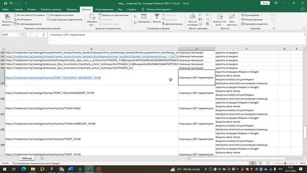
Task: Open the comments pane icon
Action: (302, 9)
